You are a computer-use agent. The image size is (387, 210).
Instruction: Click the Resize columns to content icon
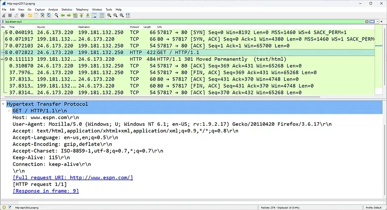coord(128,15)
